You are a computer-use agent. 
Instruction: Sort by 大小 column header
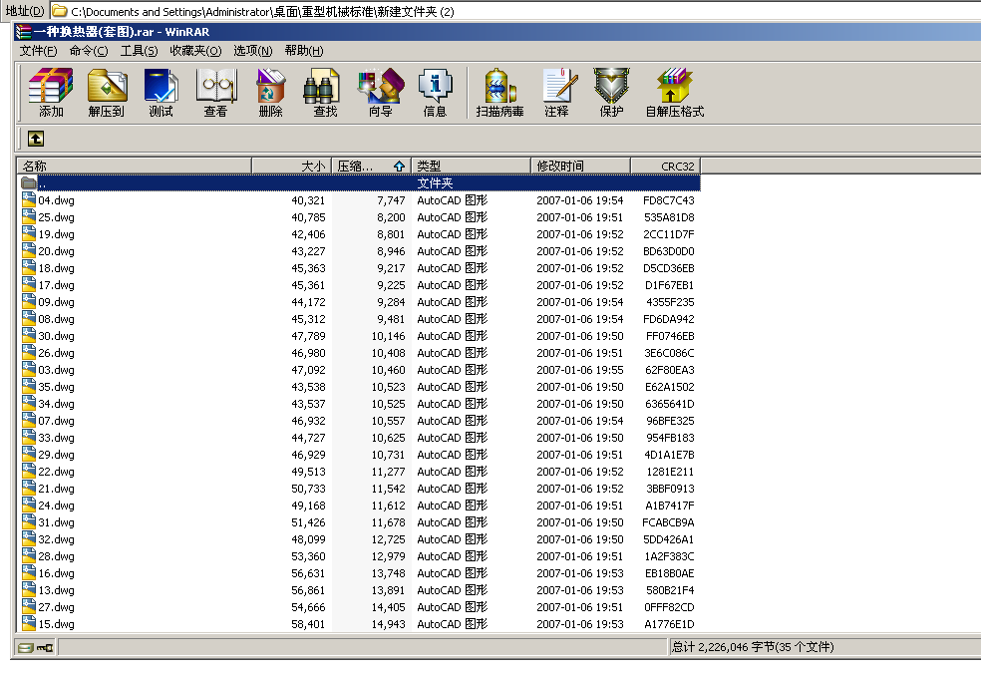pyautogui.click(x=291, y=166)
